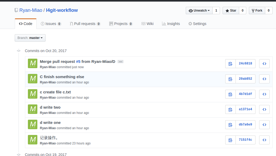Click Ryan-Miao author on 'd write two' commit
Screen dimensions: 276x156
pos(48,113)
